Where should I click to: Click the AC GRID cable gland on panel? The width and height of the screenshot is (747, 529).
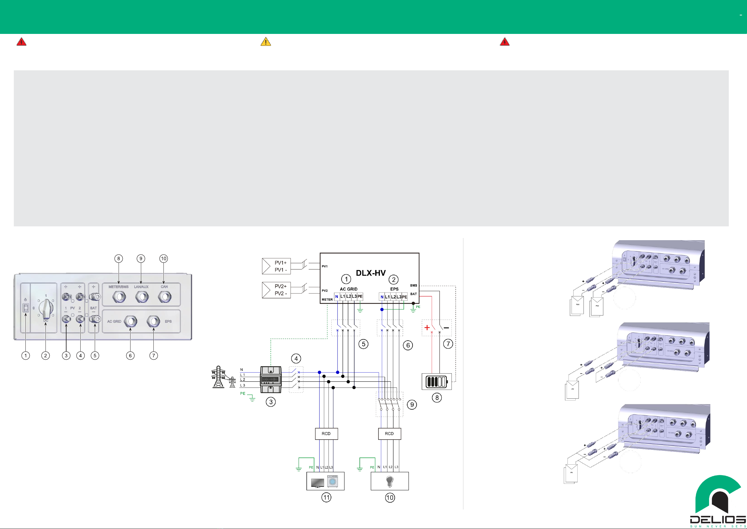(x=131, y=321)
